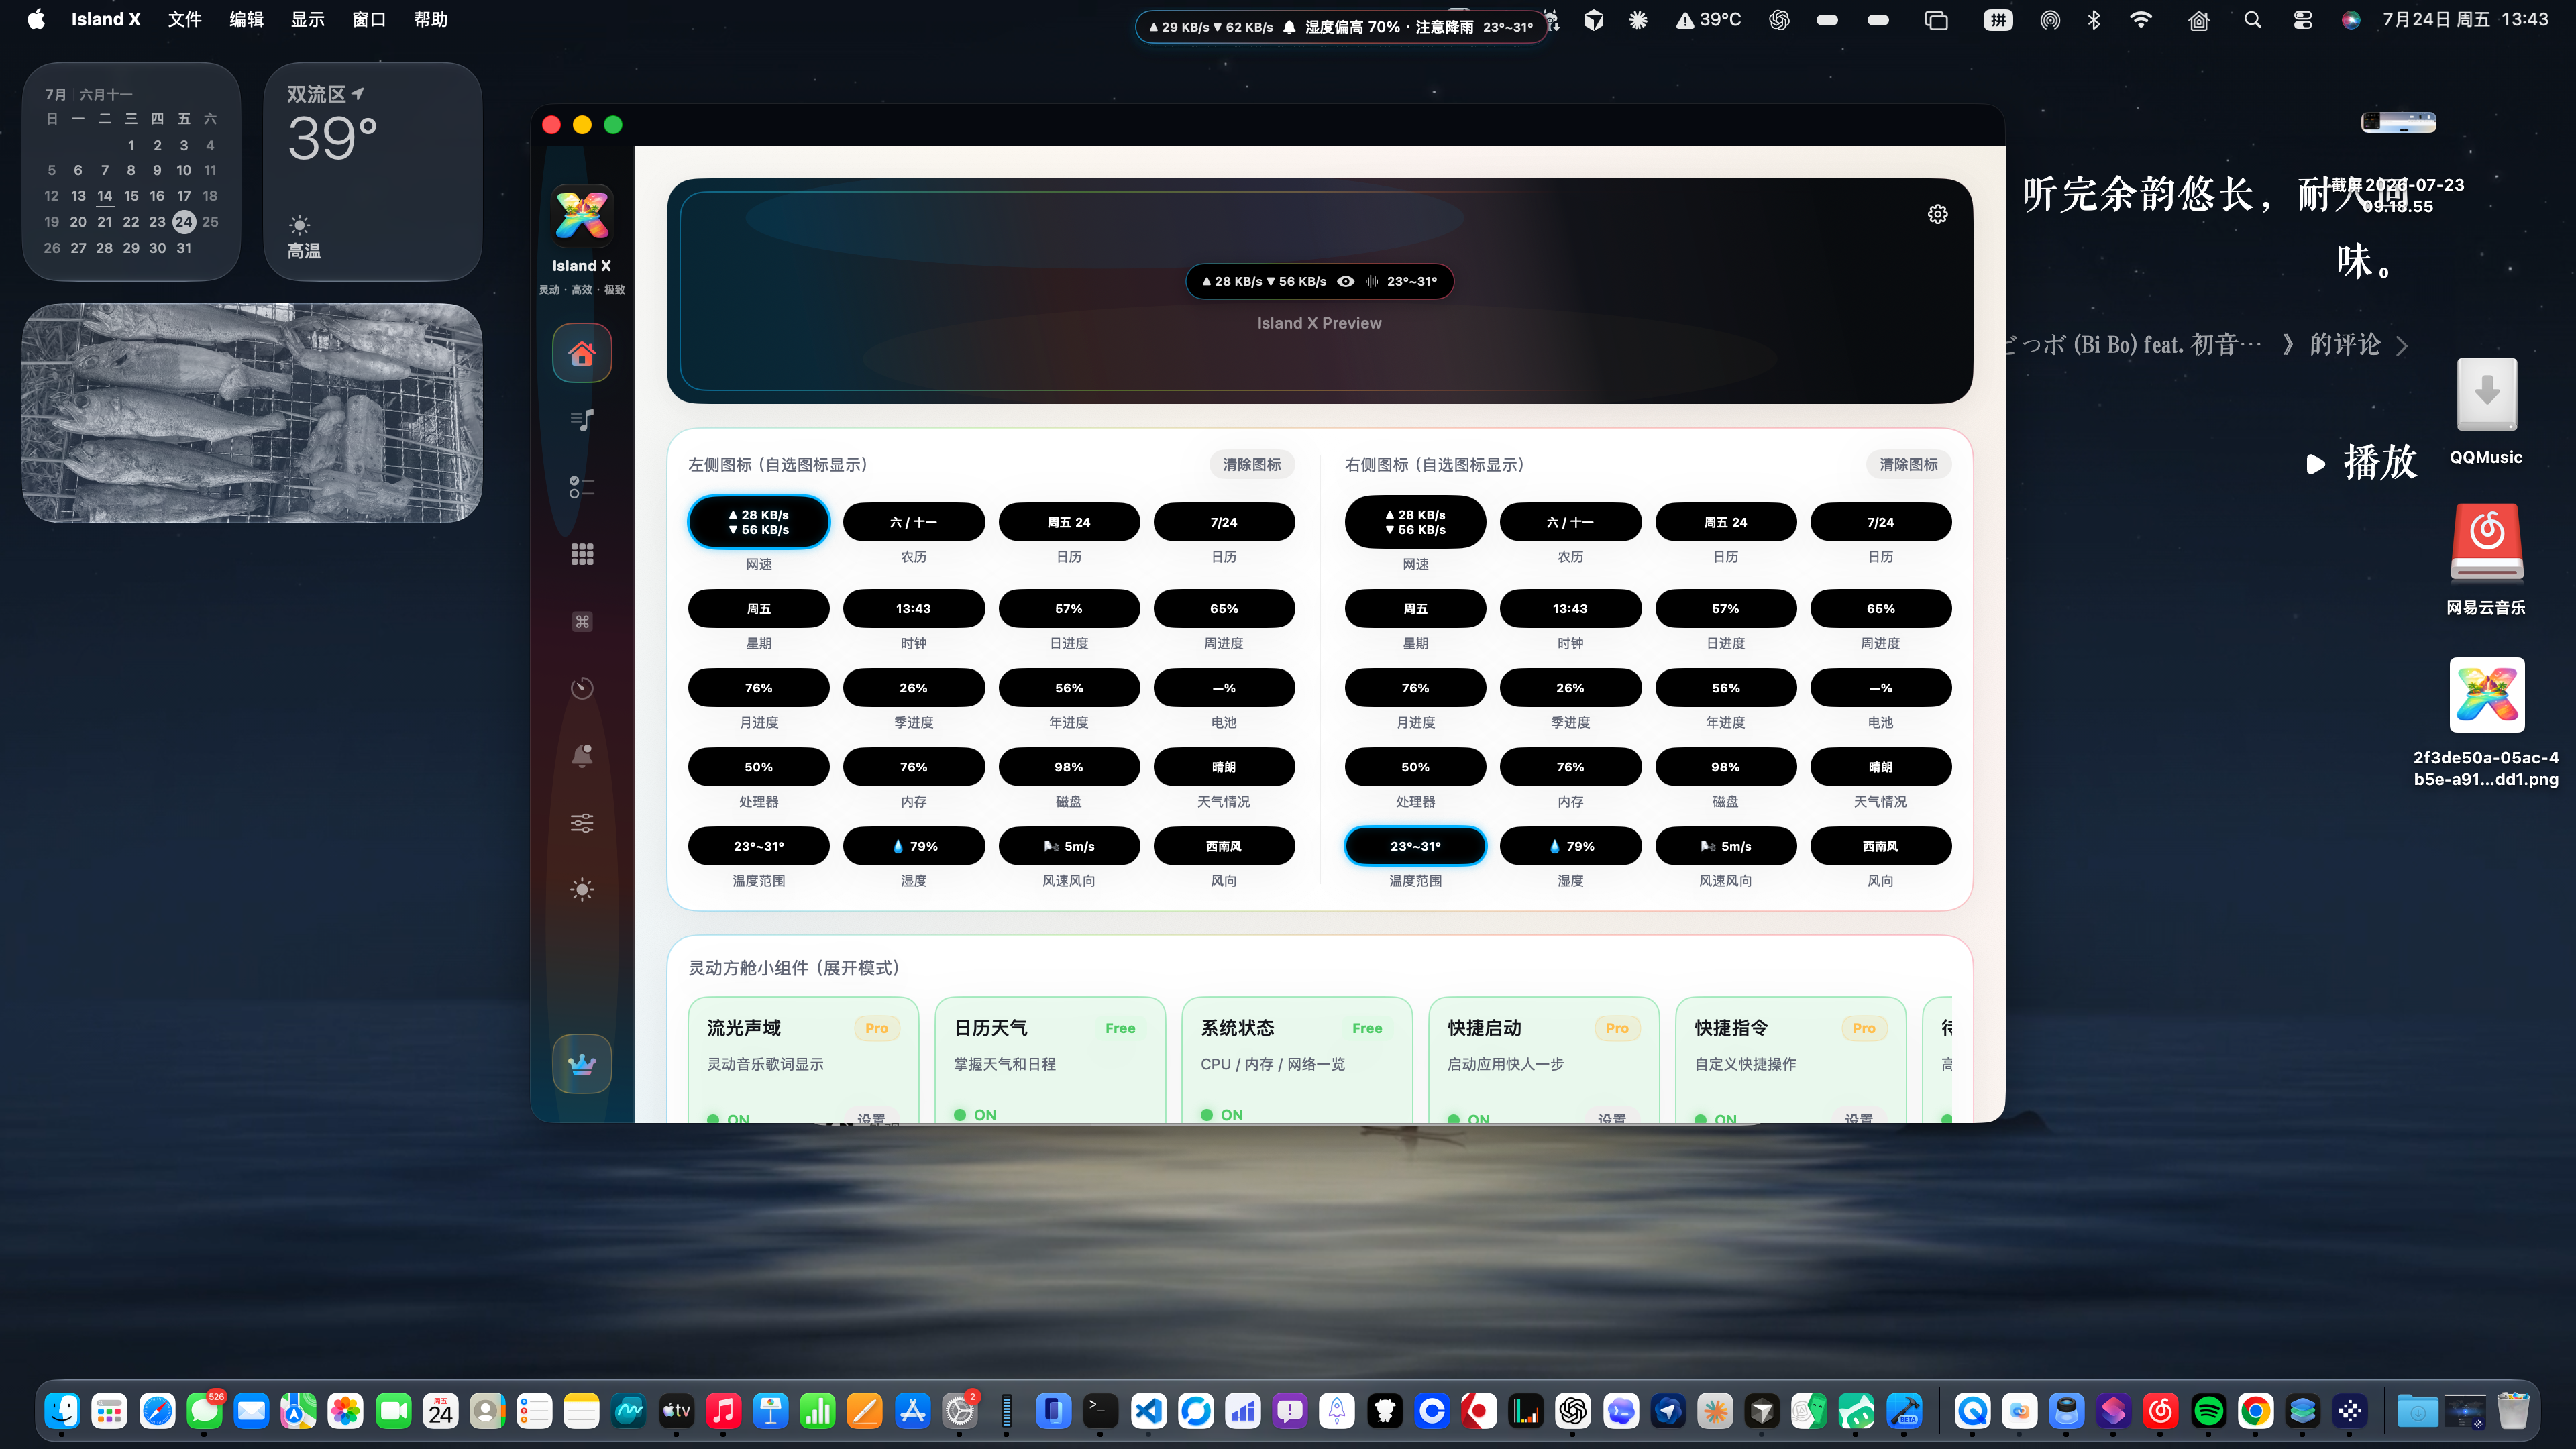Open Spotlight search in menu bar

coord(2252,20)
